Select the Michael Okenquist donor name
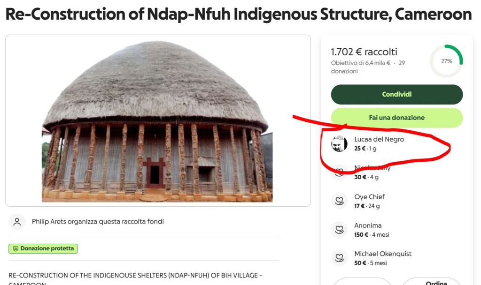This screenshot has width=481, height=285. click(x=382, y=254)
